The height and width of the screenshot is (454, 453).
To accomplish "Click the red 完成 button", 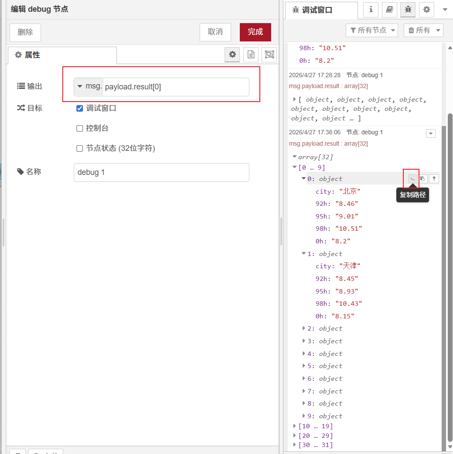I will [255, 32].
